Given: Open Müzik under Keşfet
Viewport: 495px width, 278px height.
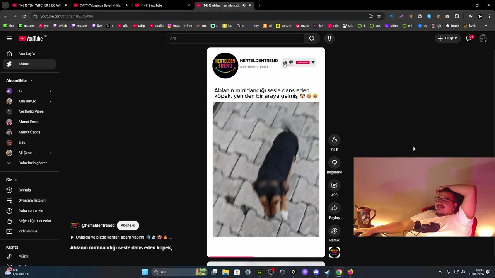Looking at the screenshot, I should pyautogui.click(x=29, y=256).
